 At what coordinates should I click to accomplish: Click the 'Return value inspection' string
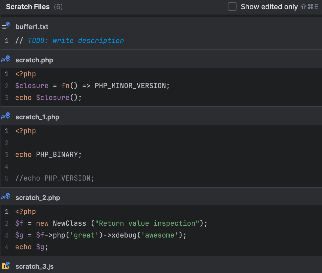pyautogui.click(x=147, y=223)
